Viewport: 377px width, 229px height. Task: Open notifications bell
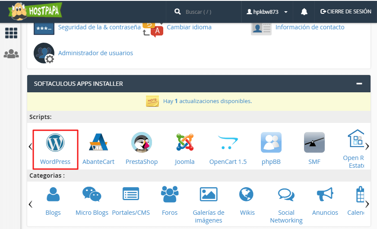point(304,12)
